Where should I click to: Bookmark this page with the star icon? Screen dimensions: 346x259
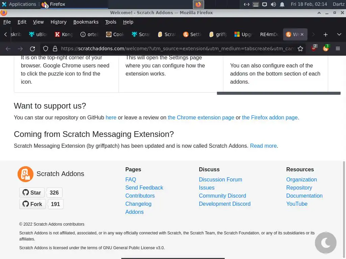[x=300, y=49]
